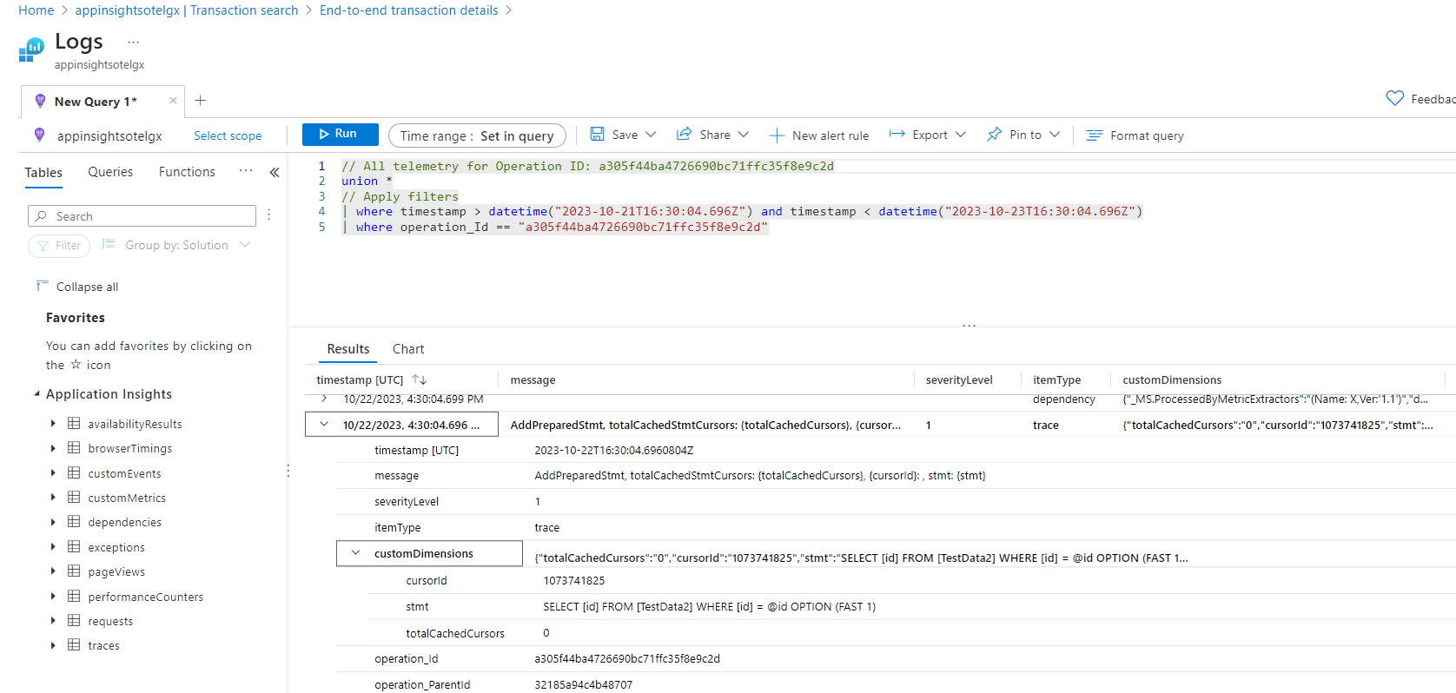Click the requests table icon
The height and width of the screenshot is (693, 1456).
[74, 621]
